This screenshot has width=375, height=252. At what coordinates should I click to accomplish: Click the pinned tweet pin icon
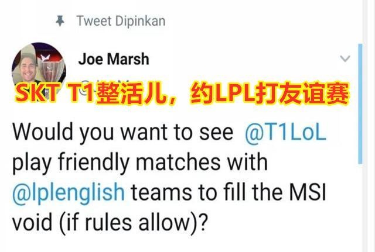pos(60,21)
